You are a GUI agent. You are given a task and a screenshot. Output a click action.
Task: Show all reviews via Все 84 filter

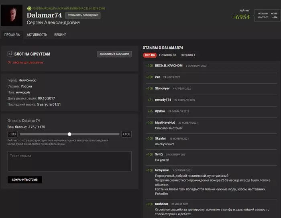click(150, 55)
